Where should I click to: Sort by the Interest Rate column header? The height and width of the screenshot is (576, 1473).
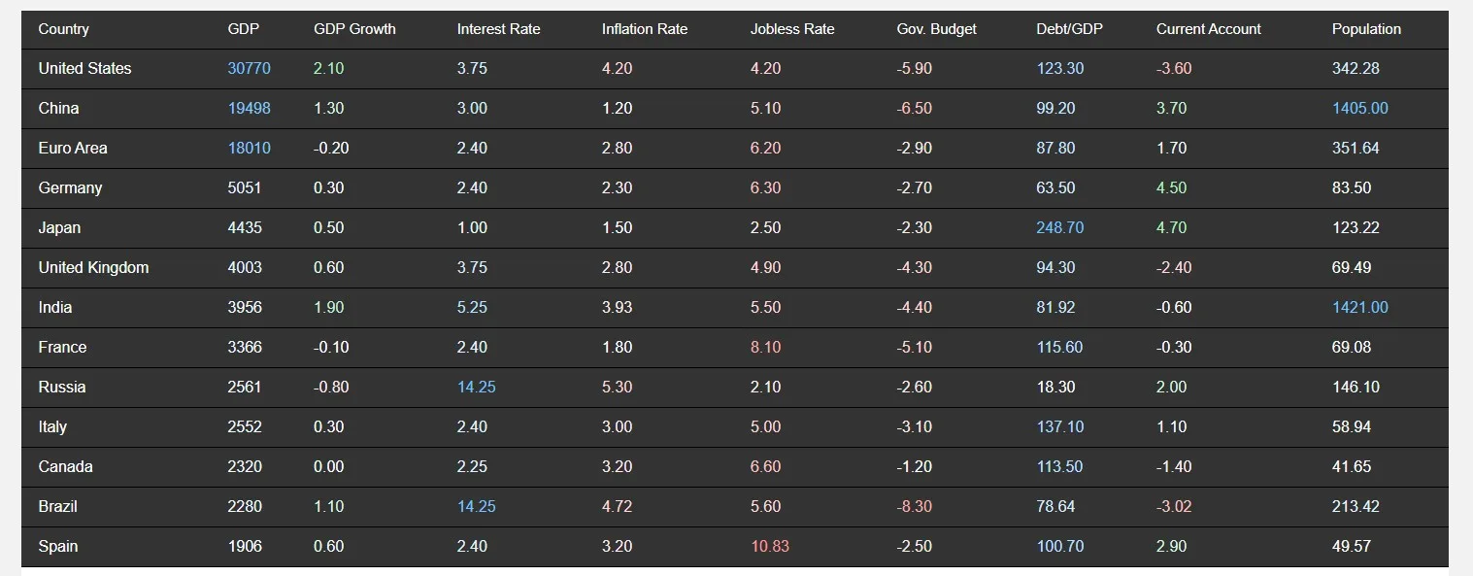pyautogui.click(x=498, y=29)
